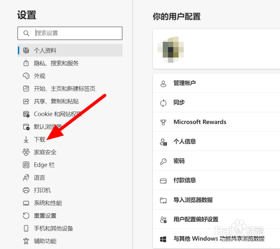Click the 手机和其他设备 phone icon
This screenshot has width=280, height=249.
[26, 228]
